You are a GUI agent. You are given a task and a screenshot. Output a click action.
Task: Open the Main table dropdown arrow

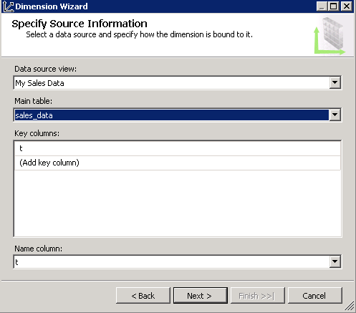[x=335, y=115]
